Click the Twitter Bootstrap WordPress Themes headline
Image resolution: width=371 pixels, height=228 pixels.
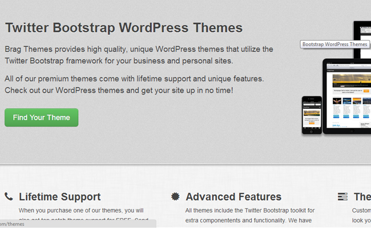[124, 27]
